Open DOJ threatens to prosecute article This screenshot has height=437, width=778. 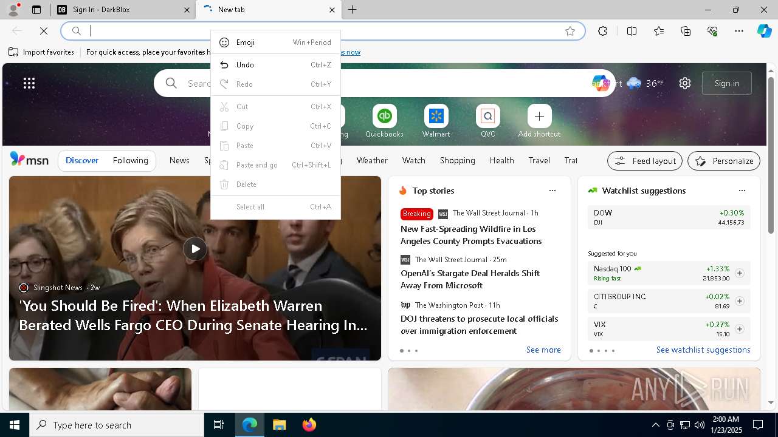coord(479,325)
